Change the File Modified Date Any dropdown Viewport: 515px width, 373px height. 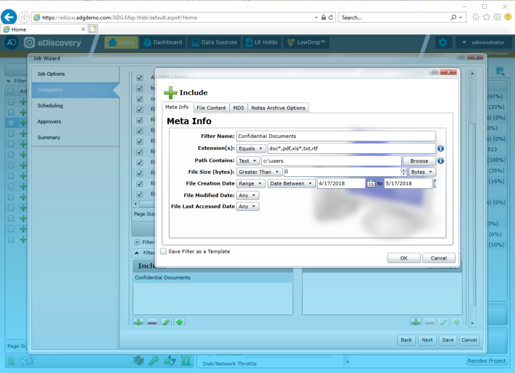247,195
